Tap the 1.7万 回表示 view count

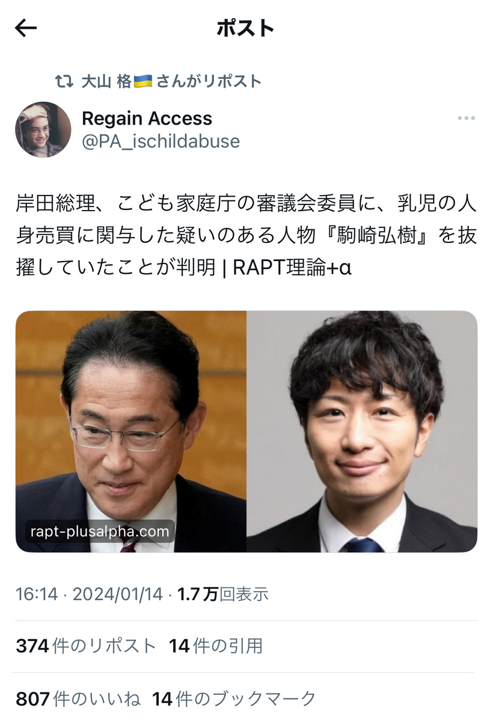pos(223,594)
